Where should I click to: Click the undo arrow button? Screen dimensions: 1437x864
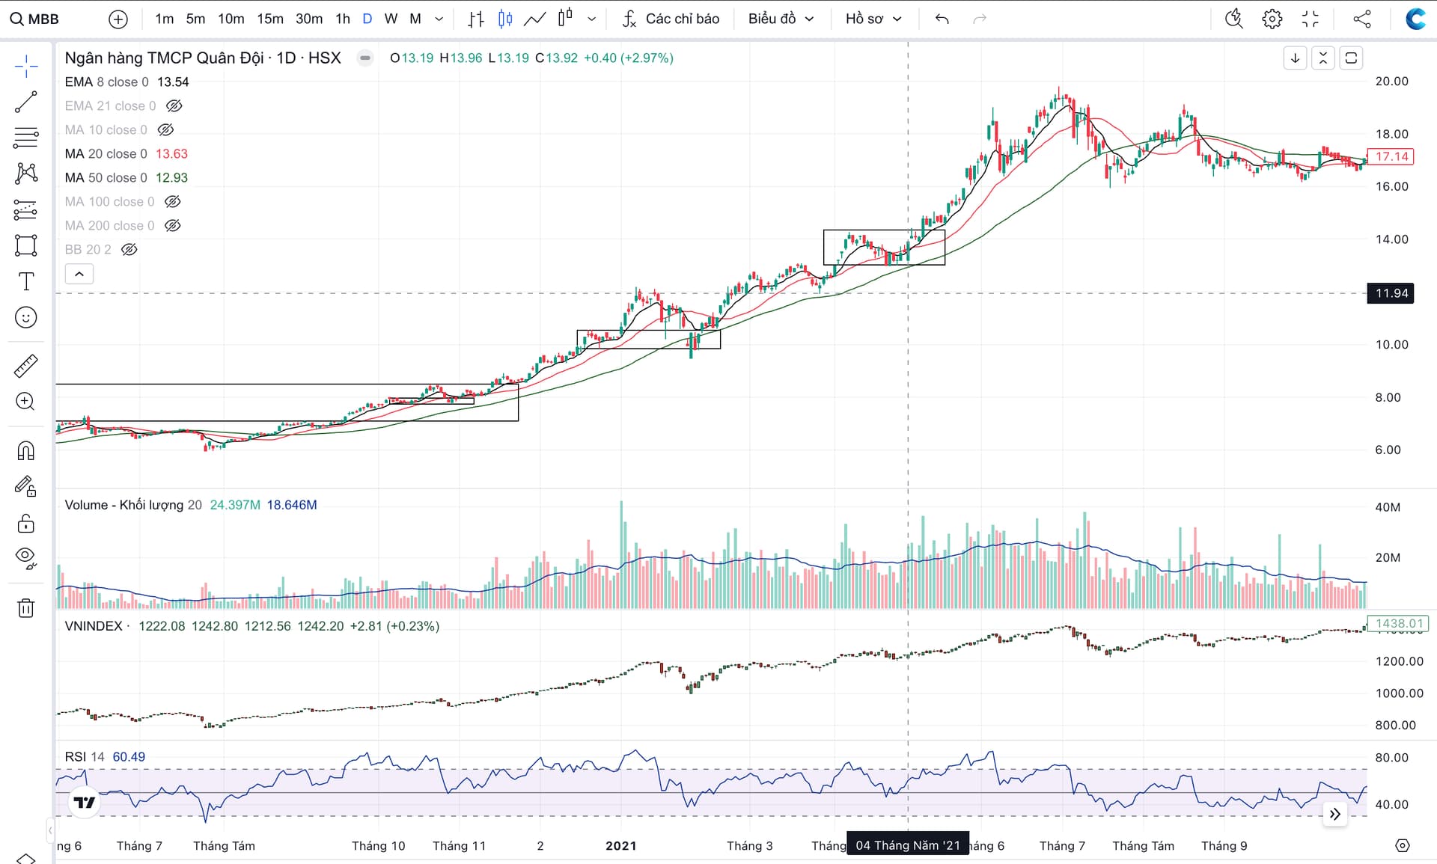click(x=942, y=19)
